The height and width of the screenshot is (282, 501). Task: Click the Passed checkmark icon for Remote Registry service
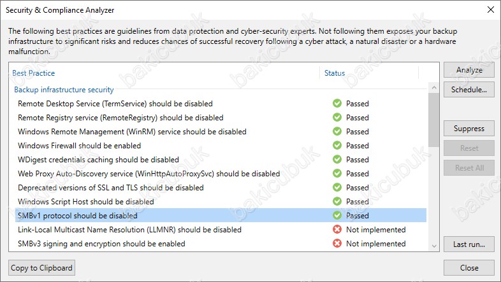click(337, 118)
